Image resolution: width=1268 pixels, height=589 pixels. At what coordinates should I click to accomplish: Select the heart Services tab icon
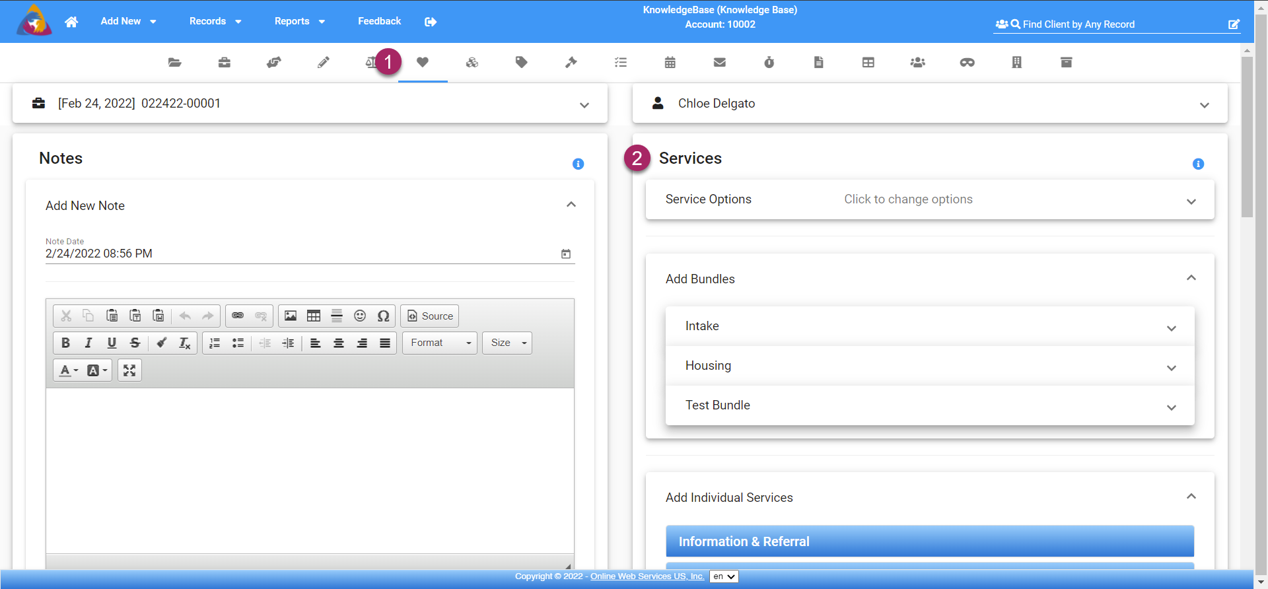(423, 62)
